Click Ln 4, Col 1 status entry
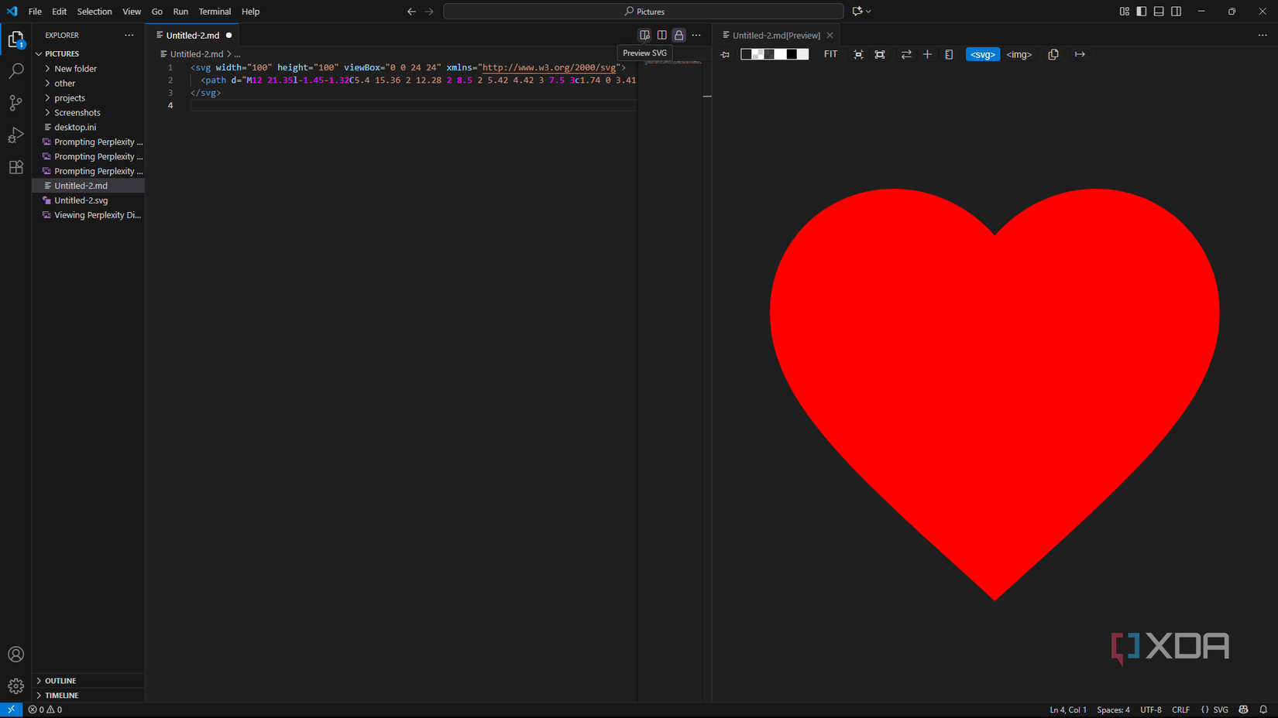The width and height of the screenshot is (1278, 718). tap(1068, 709)
